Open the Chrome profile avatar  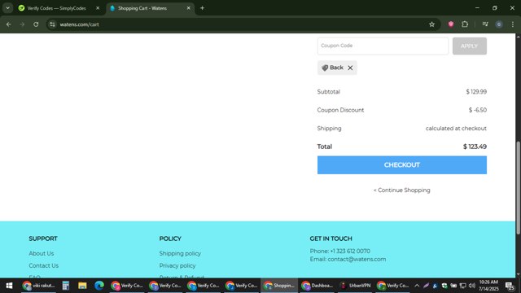(499, 24)
